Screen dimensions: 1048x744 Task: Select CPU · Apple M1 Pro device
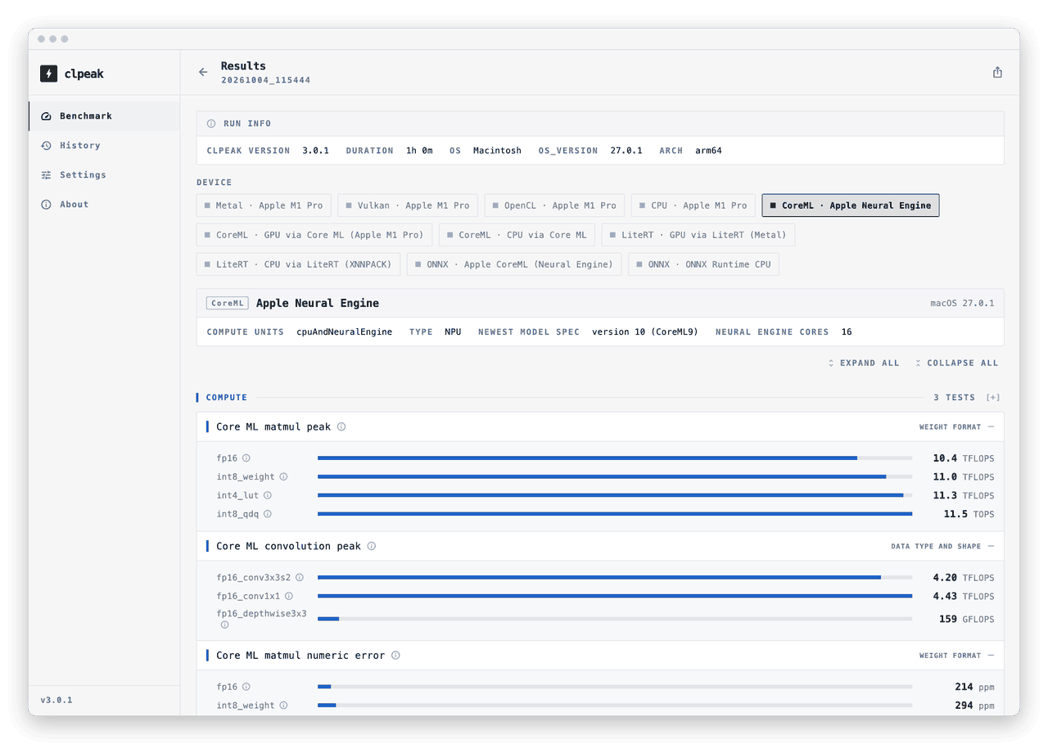[693, 205]
